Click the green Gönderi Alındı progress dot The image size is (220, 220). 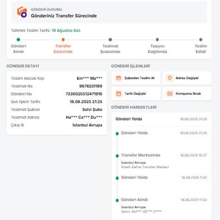(18, 40)
